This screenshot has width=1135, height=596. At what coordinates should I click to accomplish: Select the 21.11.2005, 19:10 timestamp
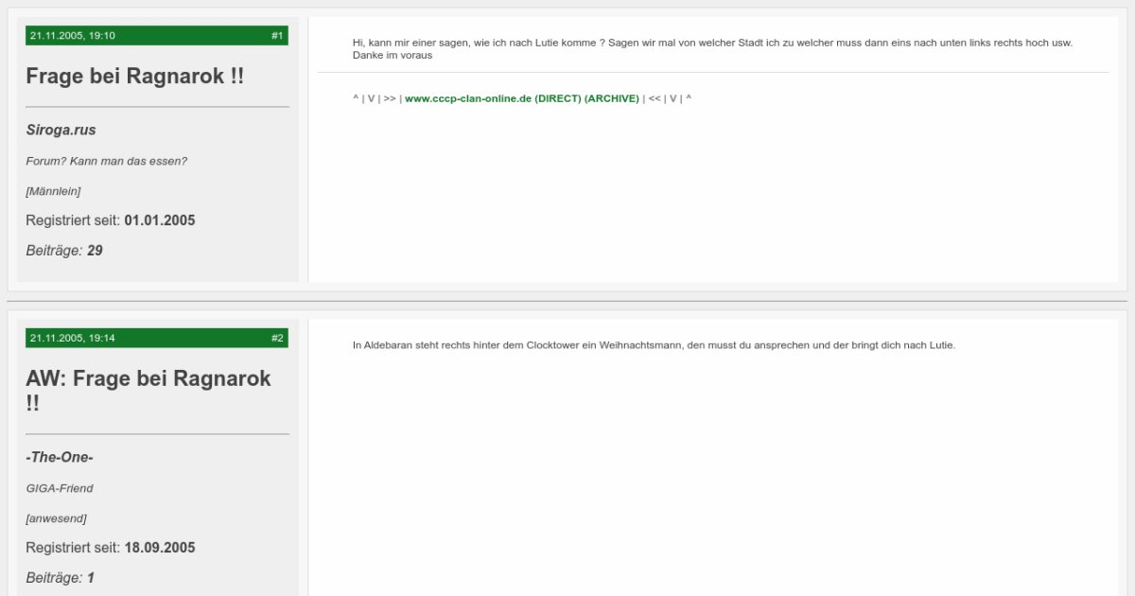pyautogui.click(x=73, y=36)
